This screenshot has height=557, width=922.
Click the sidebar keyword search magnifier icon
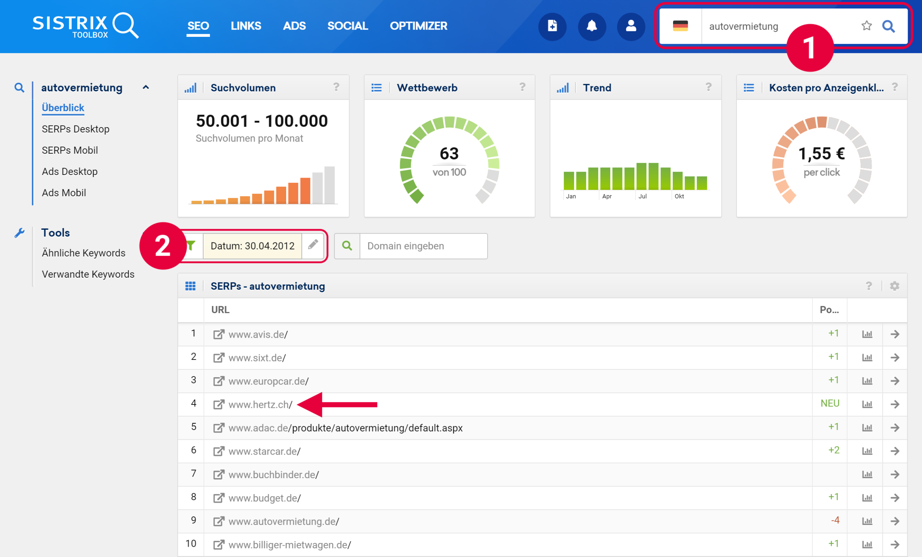[20, 88]
